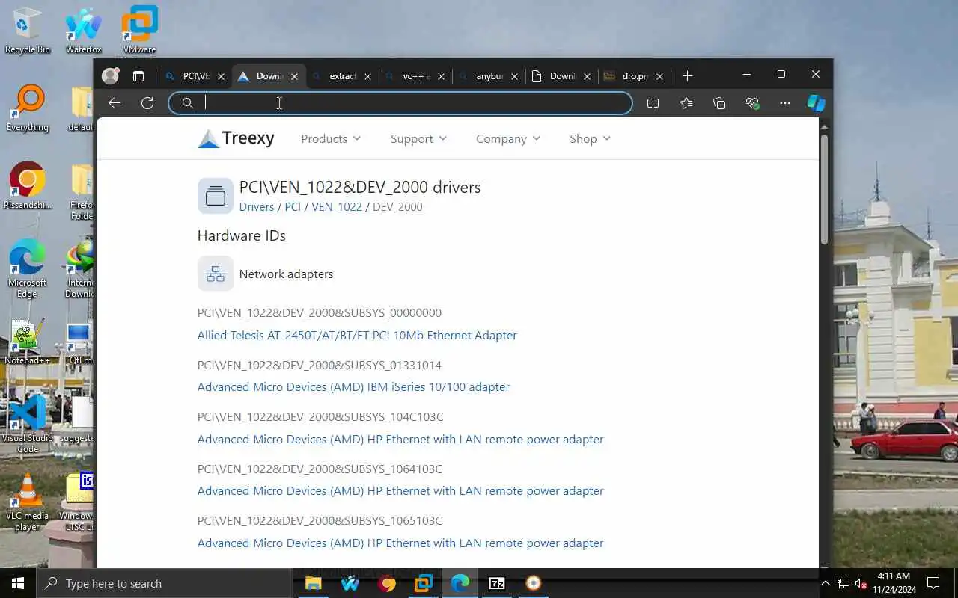The image size is (958, 598).
Task: Expand the Shop dropdown menu
Action: pos(590,138)
